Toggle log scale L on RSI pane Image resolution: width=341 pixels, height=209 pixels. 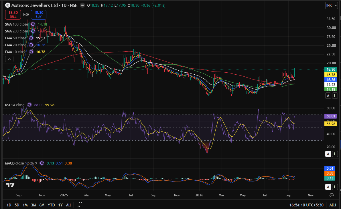pos(335,154)
